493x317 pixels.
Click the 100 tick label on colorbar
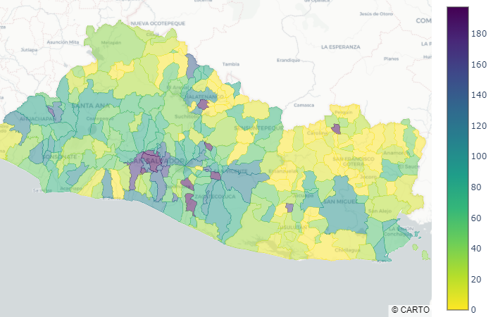click(x=479, y=156)
